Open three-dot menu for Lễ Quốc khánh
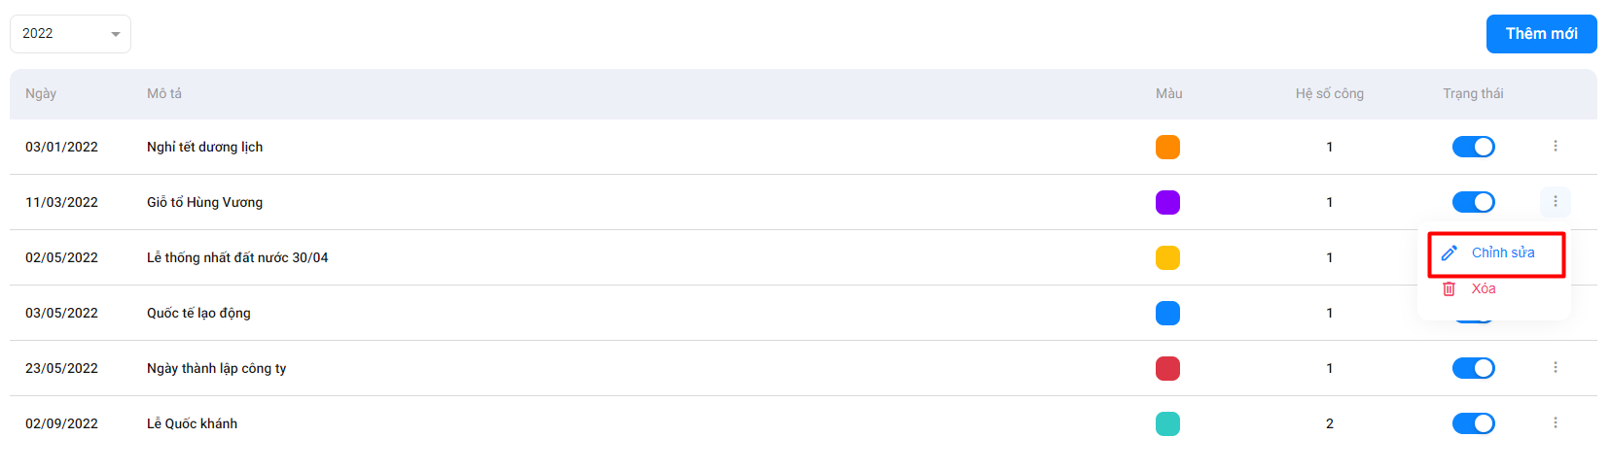 click(x=1555, y=422)
